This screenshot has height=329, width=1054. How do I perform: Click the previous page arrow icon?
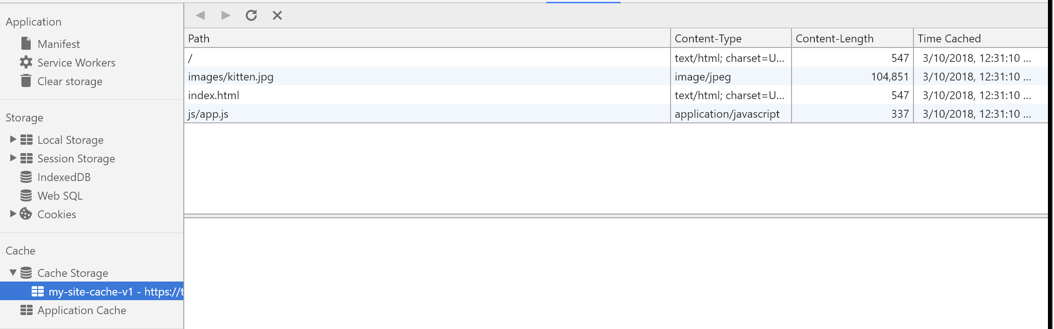tap(201, 15)
